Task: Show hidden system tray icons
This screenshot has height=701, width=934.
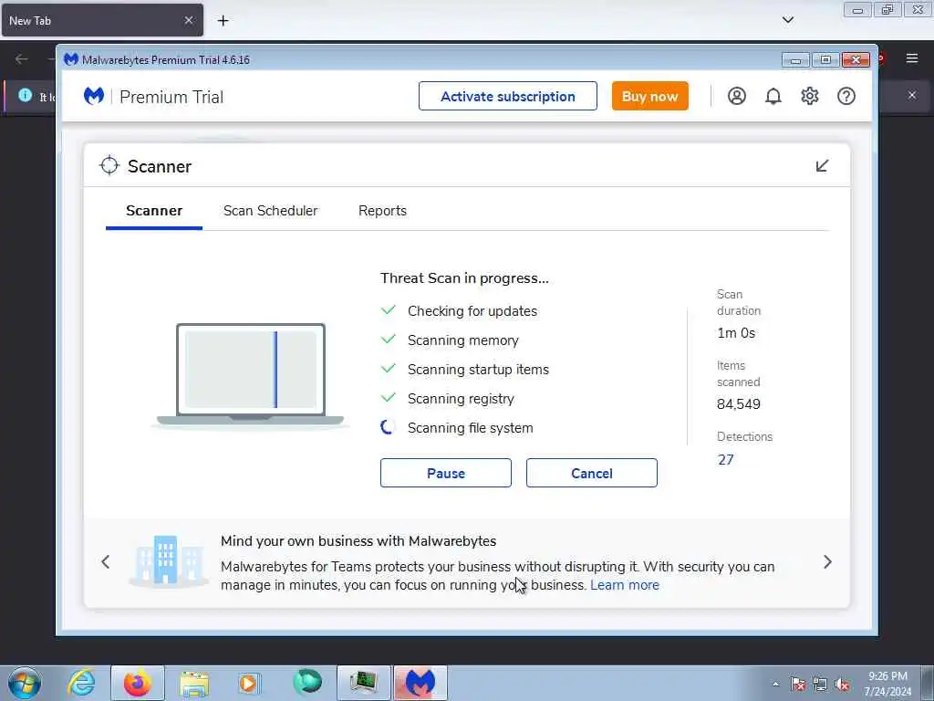Action: click(x=775, y=684)
